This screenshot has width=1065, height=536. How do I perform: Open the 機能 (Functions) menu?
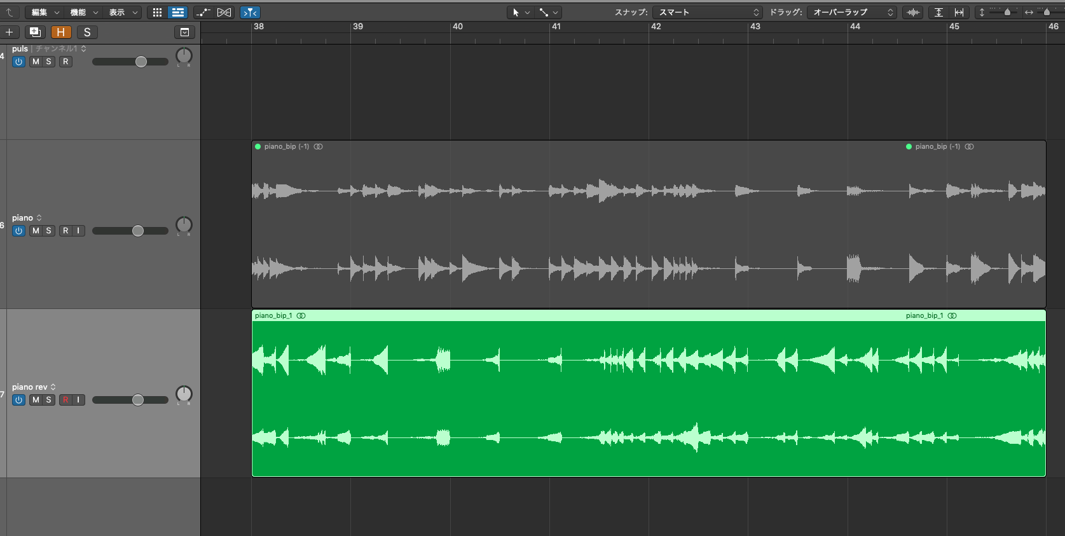pos(83,12)
